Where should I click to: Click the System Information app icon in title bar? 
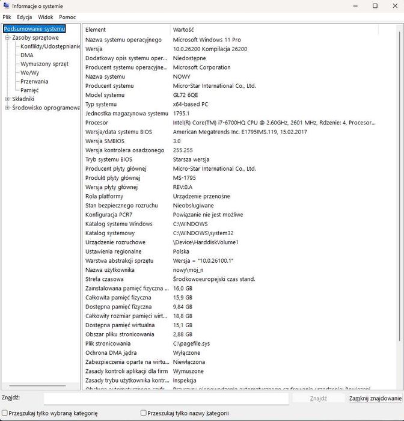(6, 5)
